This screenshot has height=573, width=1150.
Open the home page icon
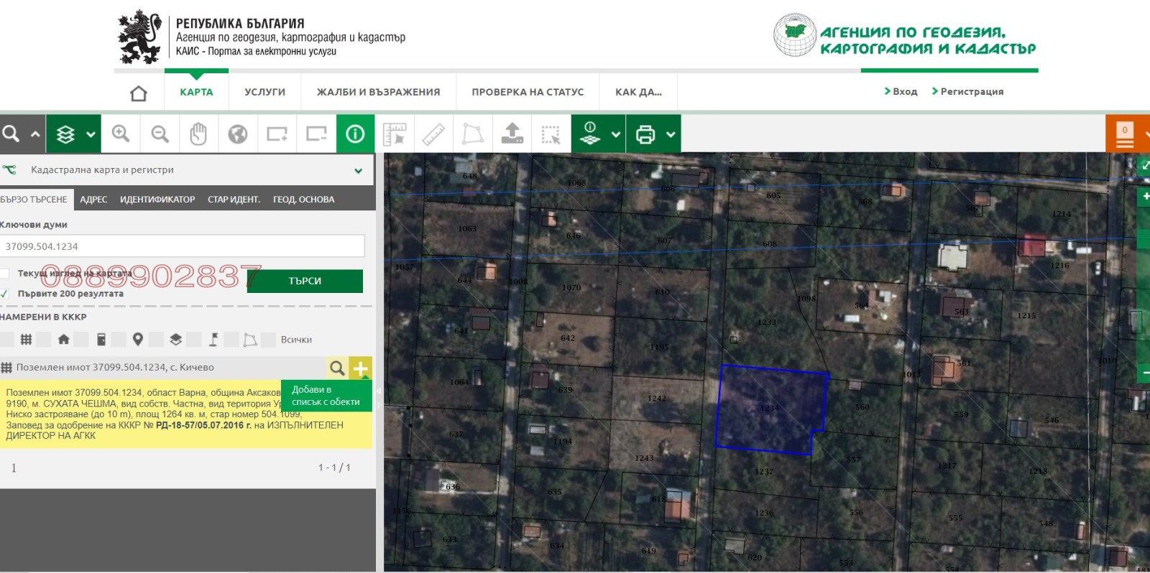pyautogui.click(x=139, y=93)
